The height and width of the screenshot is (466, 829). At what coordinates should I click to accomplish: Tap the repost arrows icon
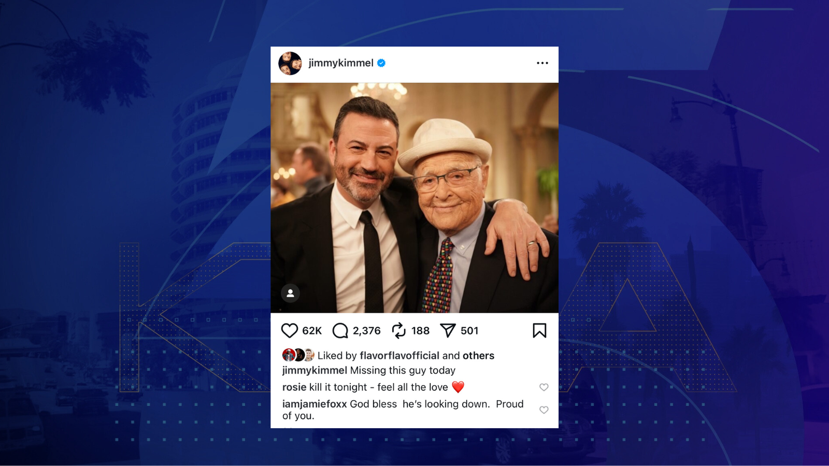coord(398,330)
